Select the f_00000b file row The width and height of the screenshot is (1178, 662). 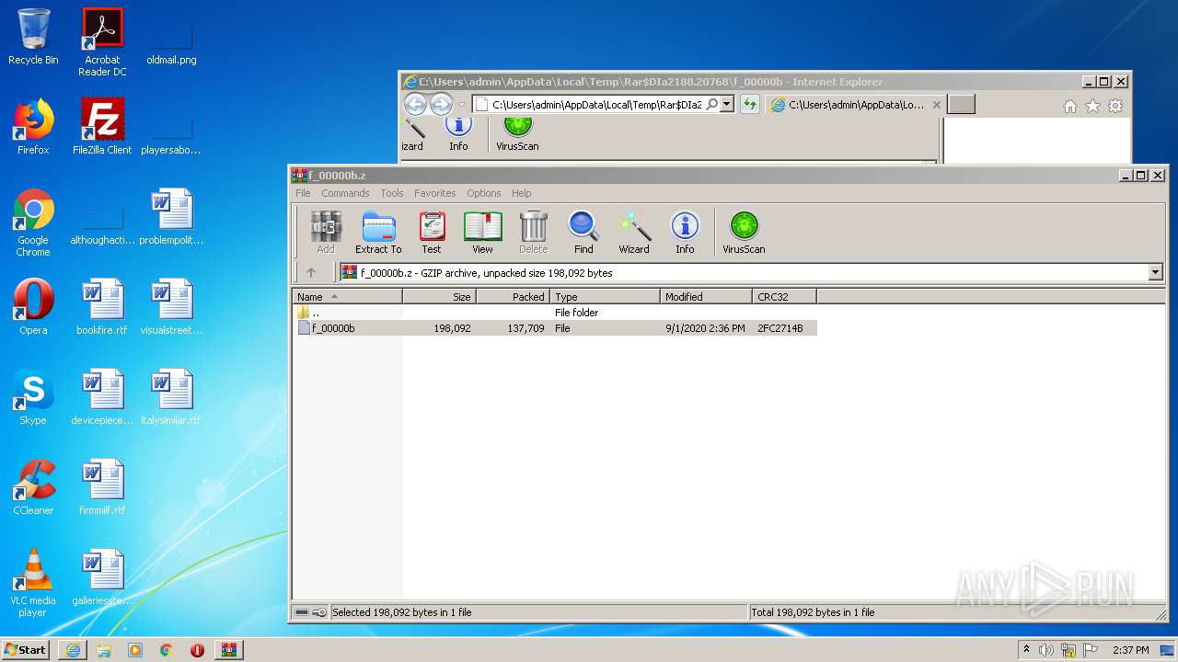point(555,328)
